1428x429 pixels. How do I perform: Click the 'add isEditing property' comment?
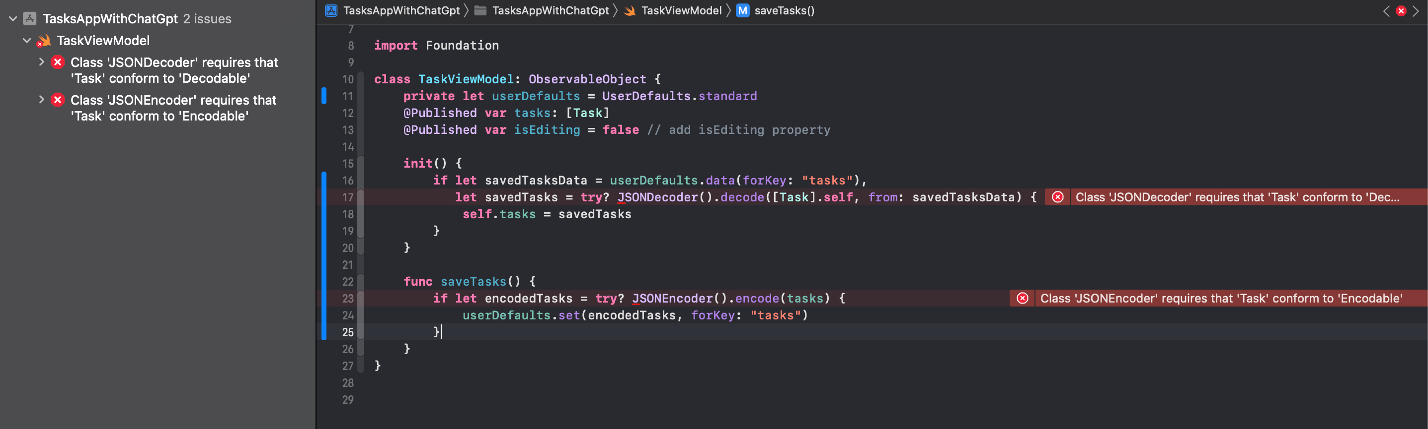pos(738,129)
